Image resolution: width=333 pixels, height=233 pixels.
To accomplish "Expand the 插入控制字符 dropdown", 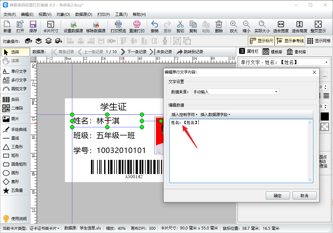I will 184,114.
